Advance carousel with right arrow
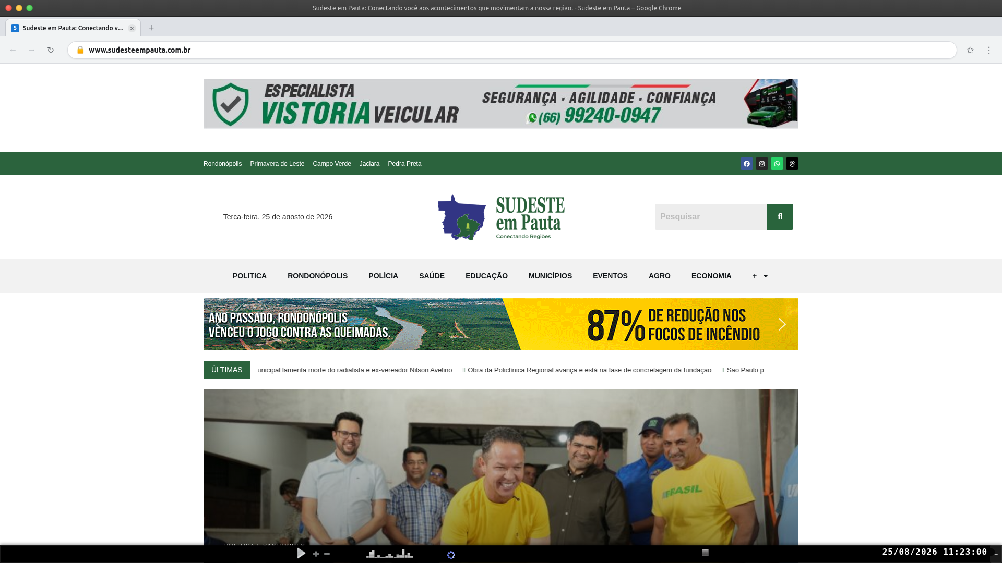Screen dimensions: 1002x563 click(782, 324)
